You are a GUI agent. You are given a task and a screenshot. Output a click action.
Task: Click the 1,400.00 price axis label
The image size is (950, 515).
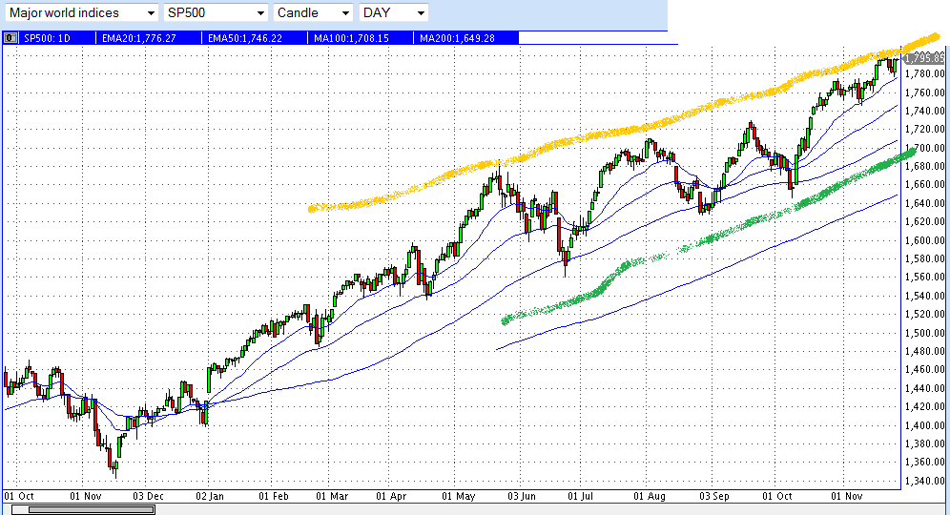(x=924, y=425)
